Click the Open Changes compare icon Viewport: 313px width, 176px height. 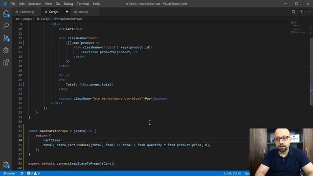293,12
